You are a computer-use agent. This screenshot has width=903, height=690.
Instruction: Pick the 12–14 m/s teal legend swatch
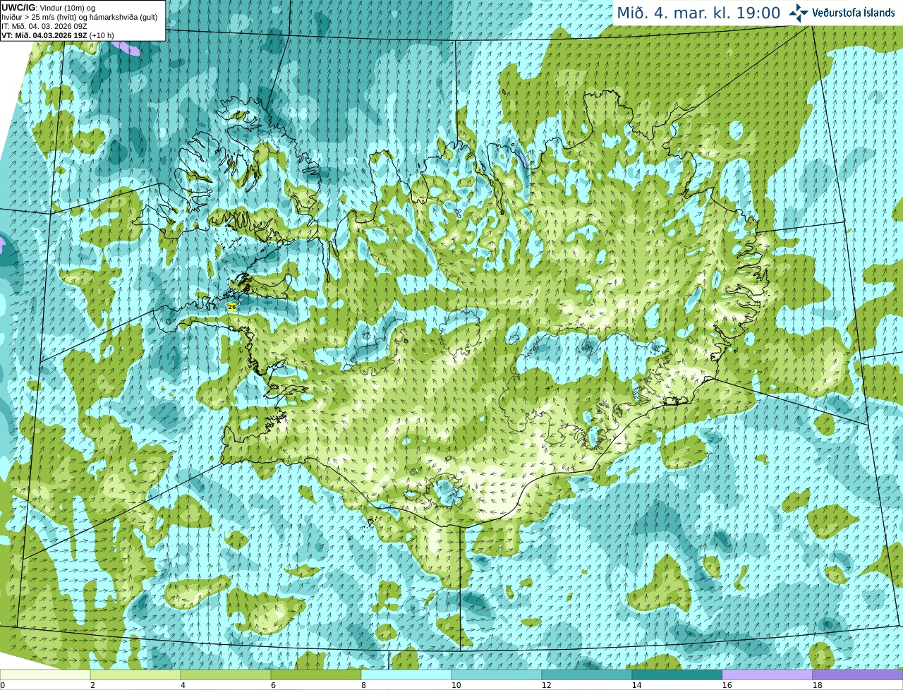click(x=587, y=675)
